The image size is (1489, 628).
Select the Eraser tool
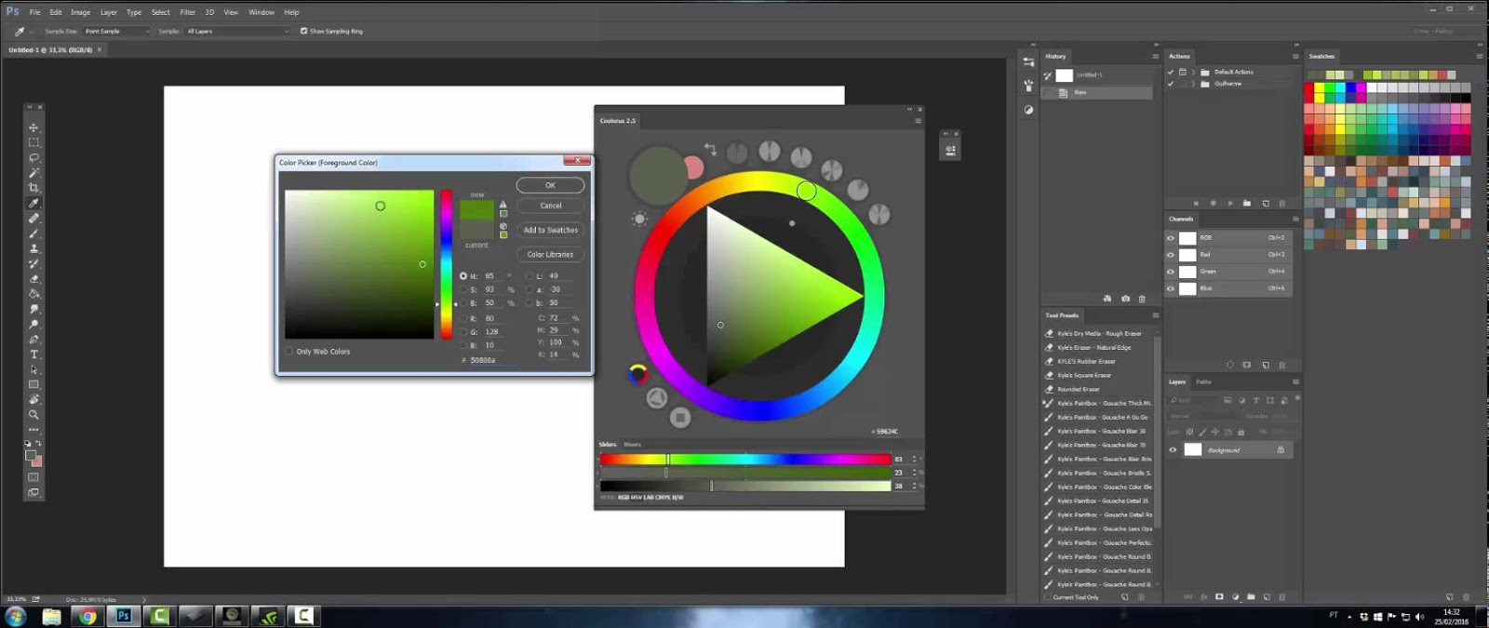click(x=34, y=278)
